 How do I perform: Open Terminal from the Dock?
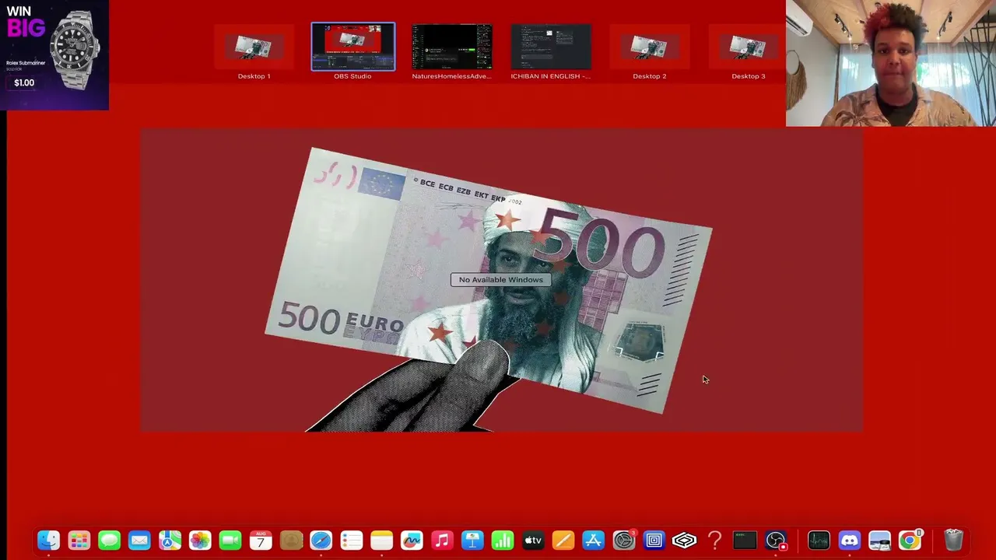(x=745, y=541)
